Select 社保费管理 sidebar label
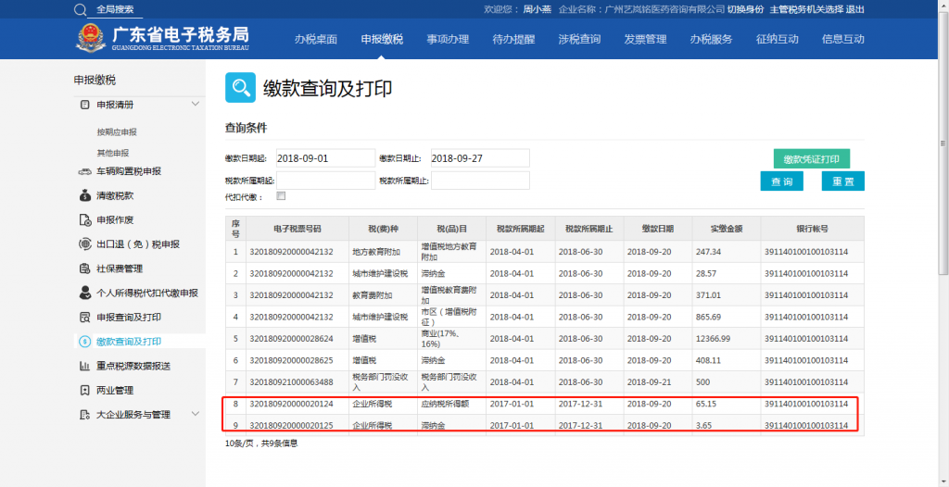949x487 pixels. point(120,268)
